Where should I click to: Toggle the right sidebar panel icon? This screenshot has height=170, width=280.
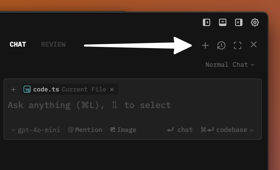(x=239, y=22)
